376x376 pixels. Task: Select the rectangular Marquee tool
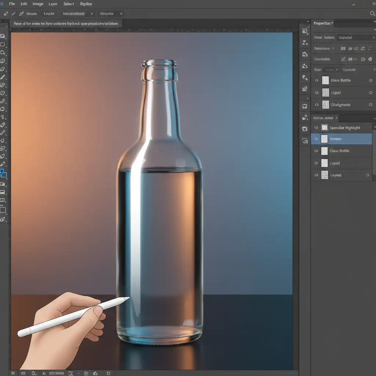[3, 44]
